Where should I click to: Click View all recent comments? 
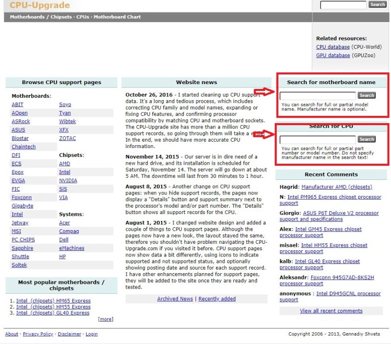click(x=331, y=311)
